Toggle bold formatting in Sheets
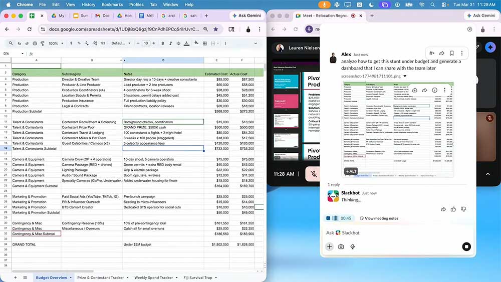This screenshot has width=501, height=282. [x=163, y=43]
